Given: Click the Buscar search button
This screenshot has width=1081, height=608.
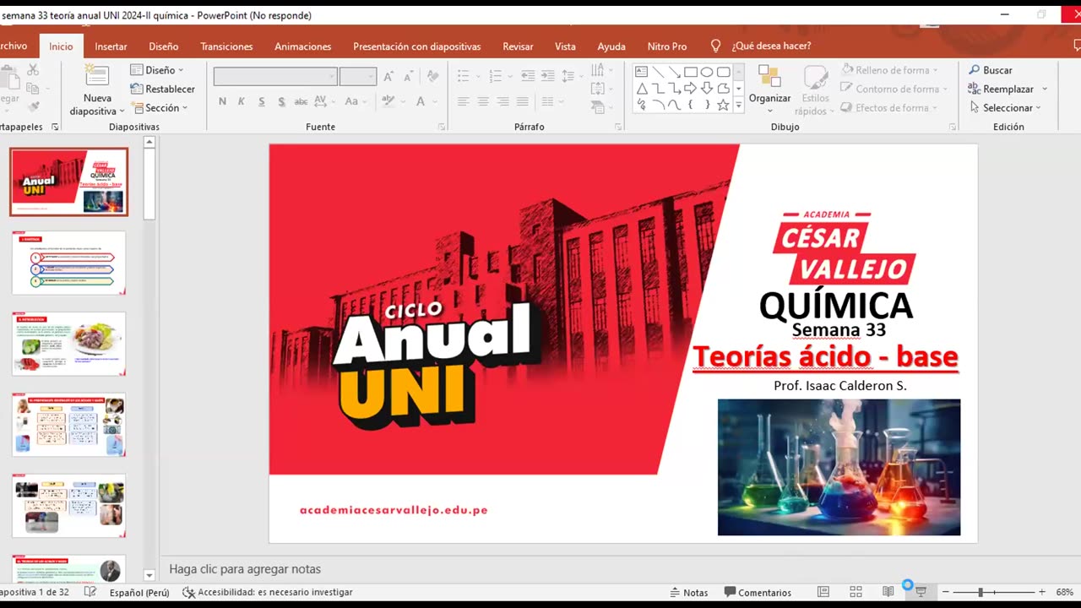Looking at the screenshot, I should [x=990, y=70].
